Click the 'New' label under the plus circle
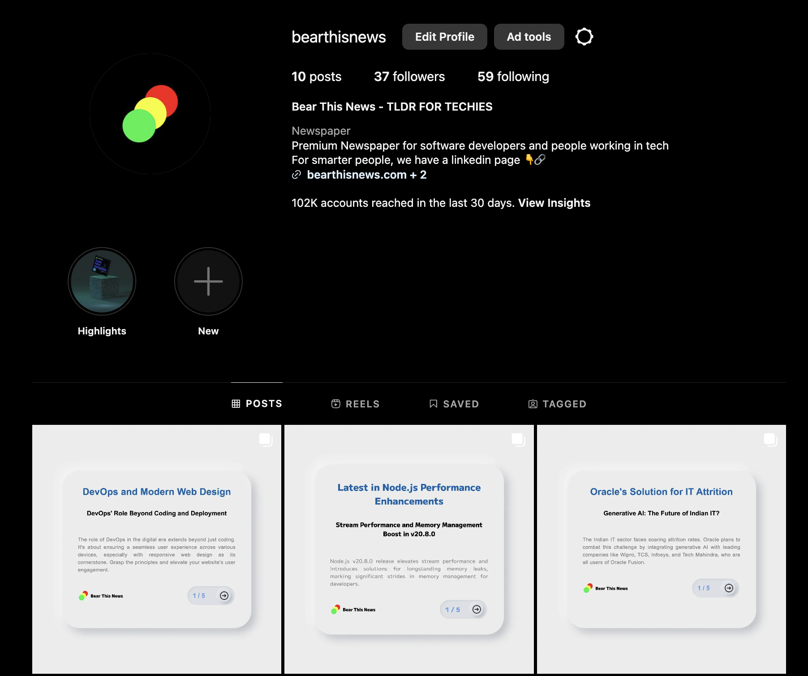Viewport: 808px width, 676px height. tap(208, 331)
